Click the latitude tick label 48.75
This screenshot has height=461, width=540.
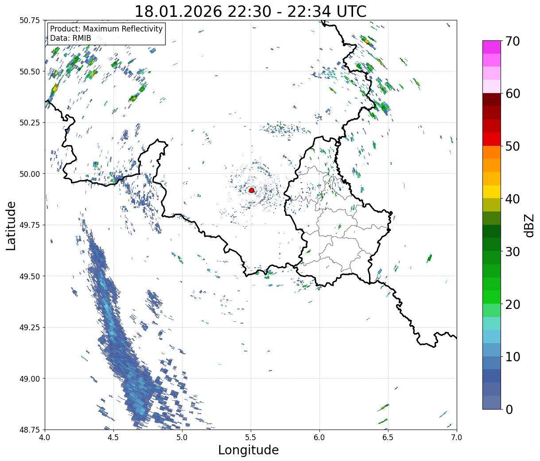[30, 430]
